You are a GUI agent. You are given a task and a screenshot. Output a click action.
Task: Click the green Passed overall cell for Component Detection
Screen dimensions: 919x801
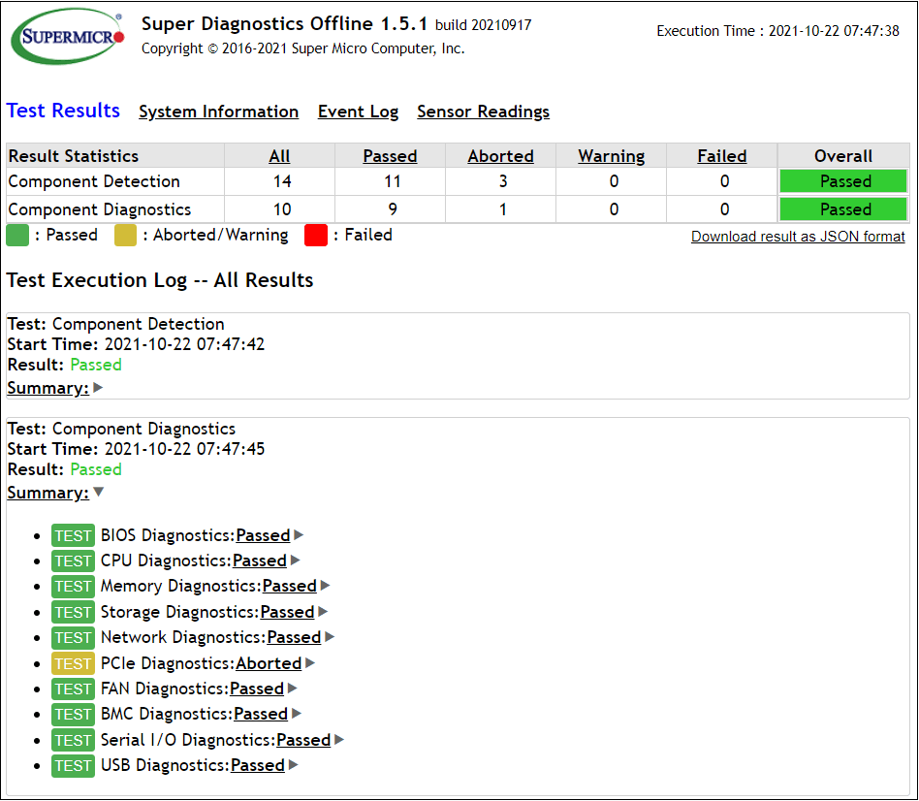point(843,181)
